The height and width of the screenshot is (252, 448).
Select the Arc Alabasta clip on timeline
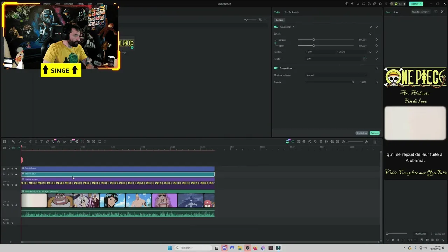pyautogui.click(x=118, y=168)
